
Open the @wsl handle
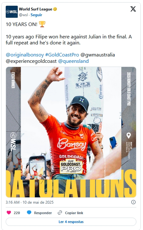click(23, 15)
